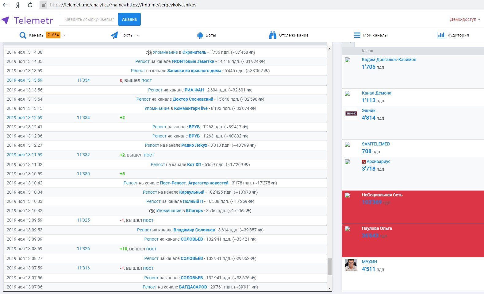Click the МУХИН channel avatar
Screen dimensions: 484x294
coord(351,265)
